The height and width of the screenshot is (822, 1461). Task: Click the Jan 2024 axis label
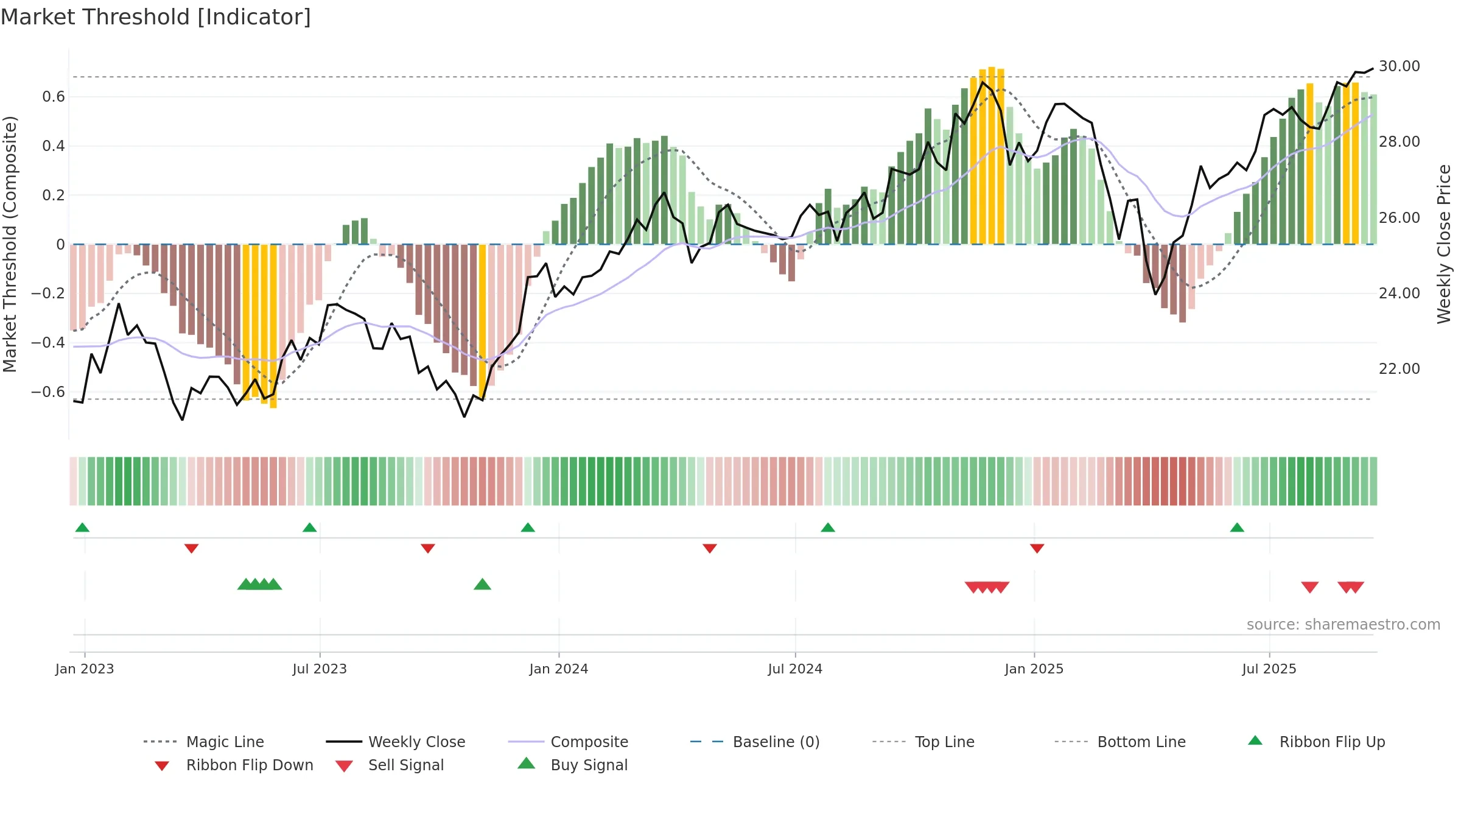tap(559, 669)
